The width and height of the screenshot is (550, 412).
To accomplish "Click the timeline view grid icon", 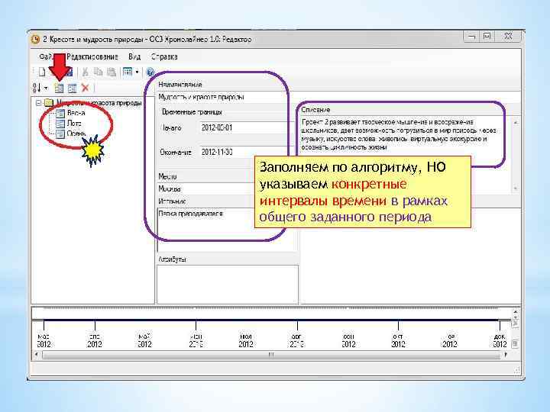I will [x=128, y=72].
